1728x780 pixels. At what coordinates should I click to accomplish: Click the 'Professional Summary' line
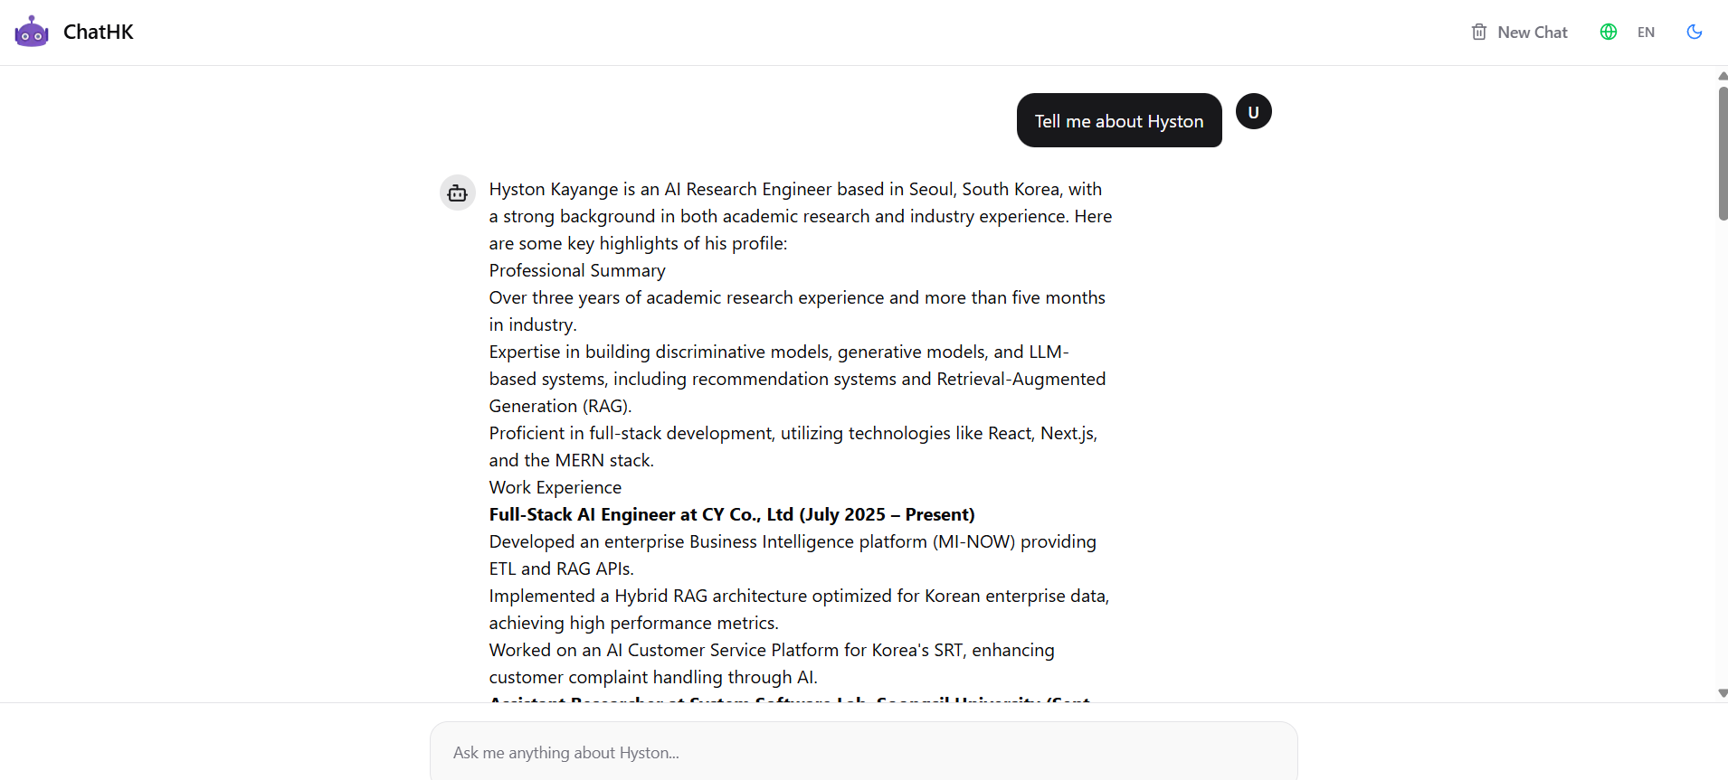(x=577, y=271)
